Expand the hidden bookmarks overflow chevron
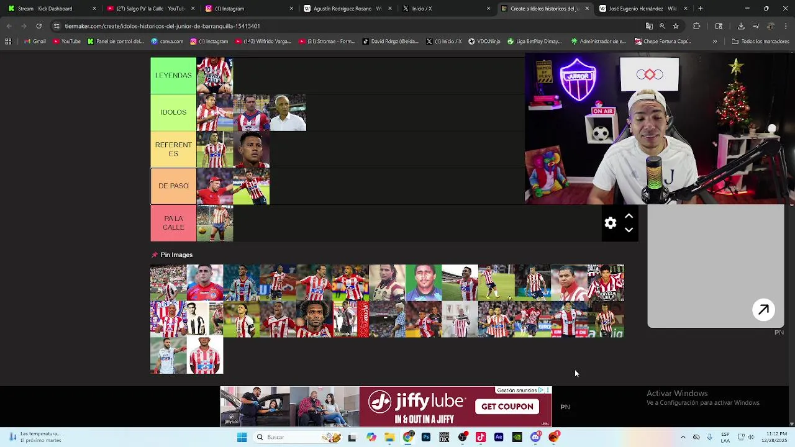 714,42
